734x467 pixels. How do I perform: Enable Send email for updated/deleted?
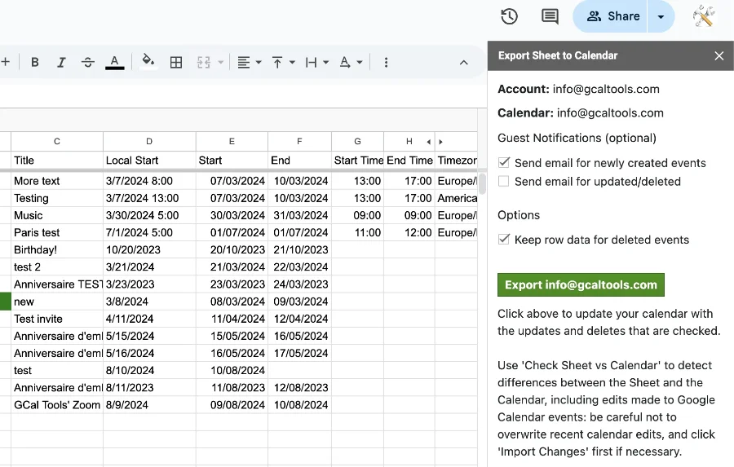pyautogui.click(x=504, y=181)
